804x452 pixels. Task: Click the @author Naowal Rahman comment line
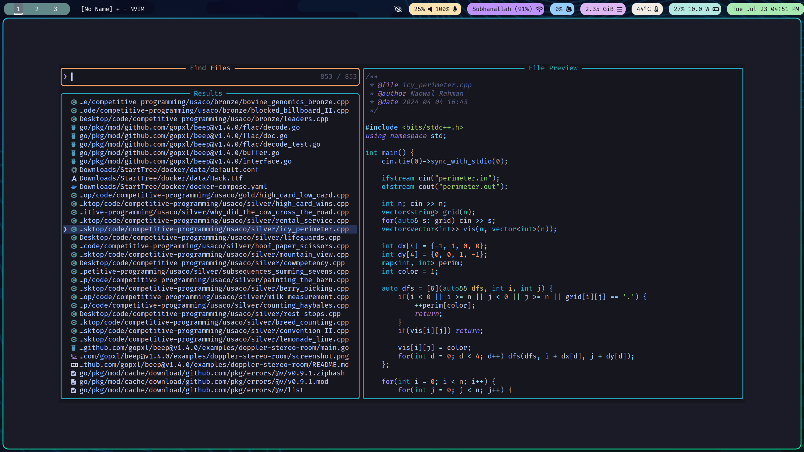pos(416,94)
